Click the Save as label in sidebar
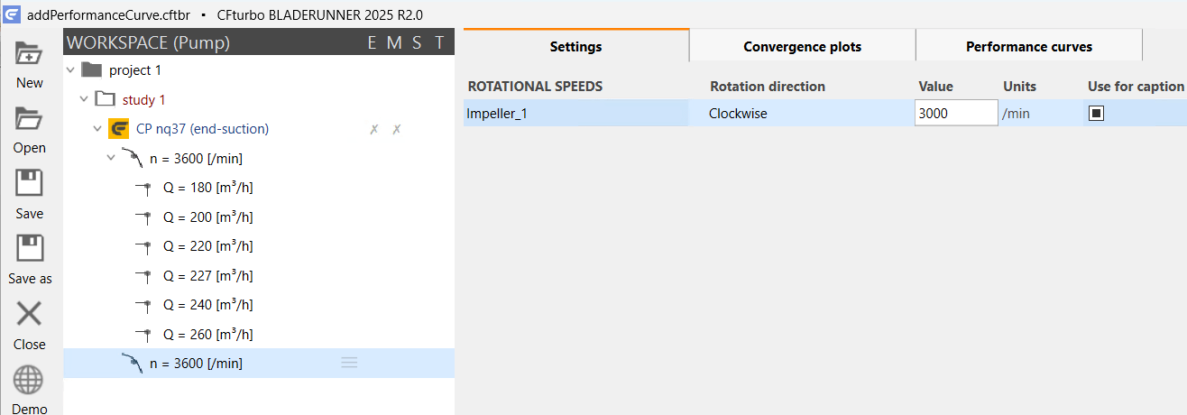The width and height of the screenshot is (1187, 415). point(30,279)
